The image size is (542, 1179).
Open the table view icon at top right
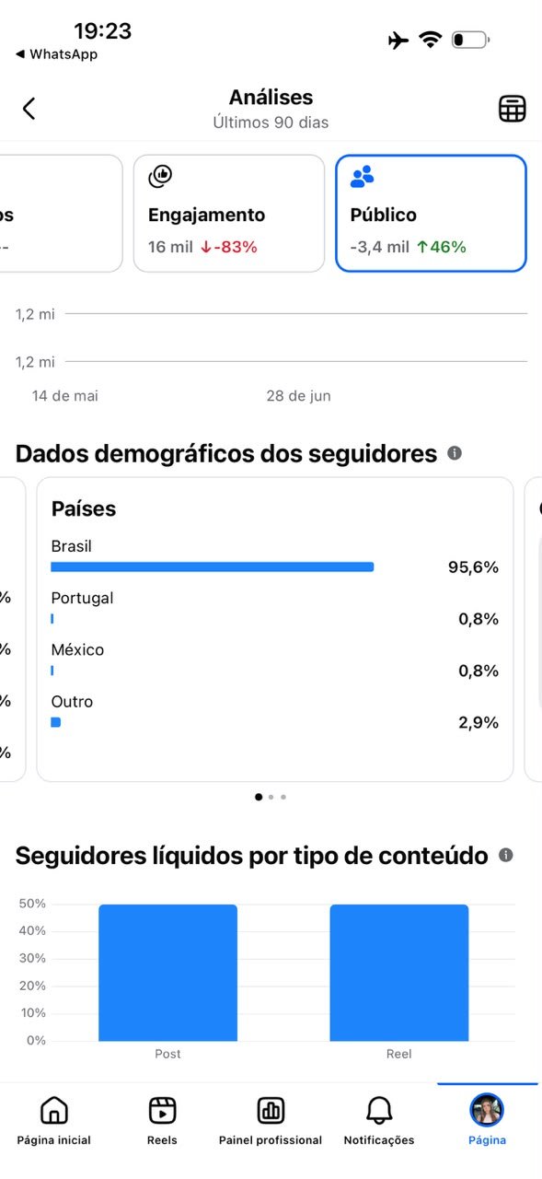point(513,109)
